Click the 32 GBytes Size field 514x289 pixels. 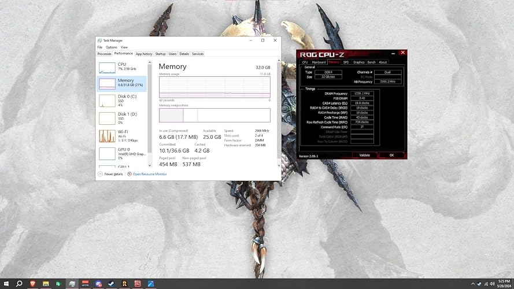point(328,77)
